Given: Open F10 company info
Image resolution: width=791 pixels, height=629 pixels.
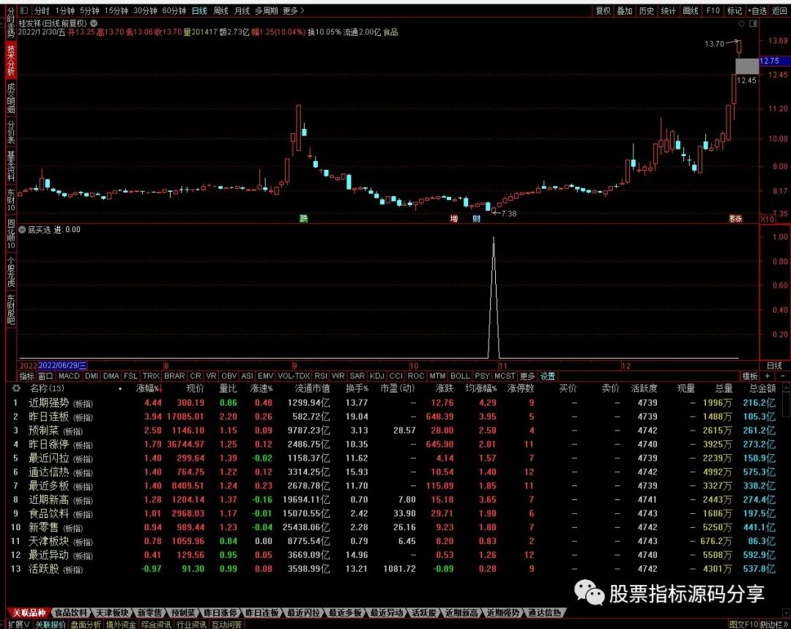Looking at the screenshot, I should coord(713,10).
